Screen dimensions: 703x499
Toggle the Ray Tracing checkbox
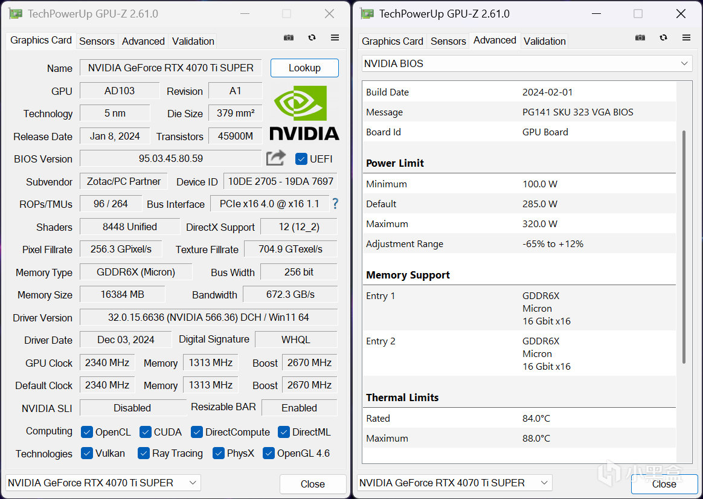pyautogui.click(x=144, y=453)
